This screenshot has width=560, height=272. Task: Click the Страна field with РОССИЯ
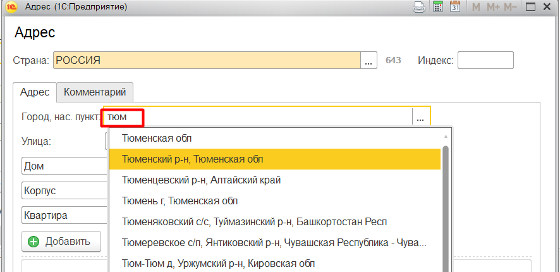point(207,60)
